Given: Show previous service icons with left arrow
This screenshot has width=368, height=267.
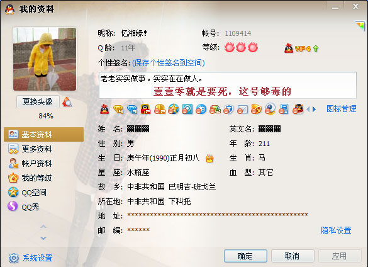Looking at the screenshot, I should [308, 110].
